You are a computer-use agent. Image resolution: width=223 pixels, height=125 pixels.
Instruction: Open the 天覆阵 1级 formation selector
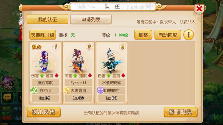(x=43, y=35)
